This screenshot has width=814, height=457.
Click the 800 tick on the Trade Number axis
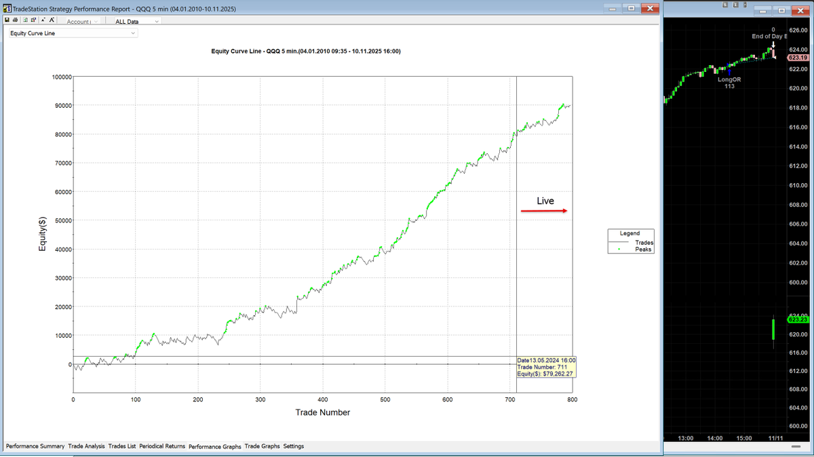[x=573, y=399]
